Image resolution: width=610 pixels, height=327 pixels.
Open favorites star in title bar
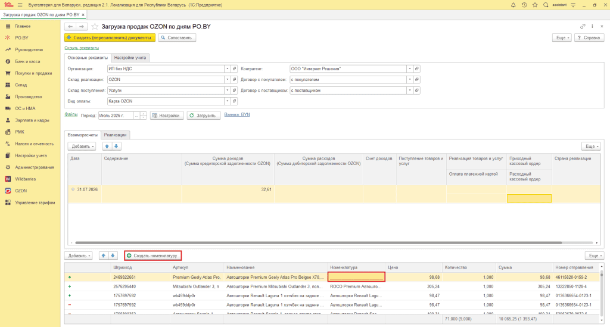(x=535, y=5)
